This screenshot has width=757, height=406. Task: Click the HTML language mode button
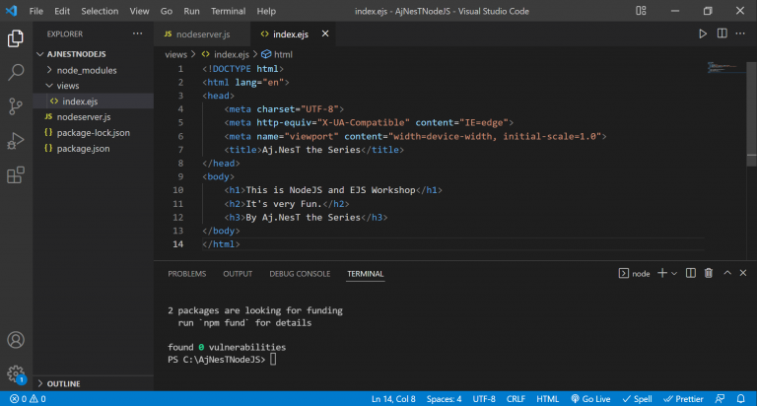coord(547,399)
